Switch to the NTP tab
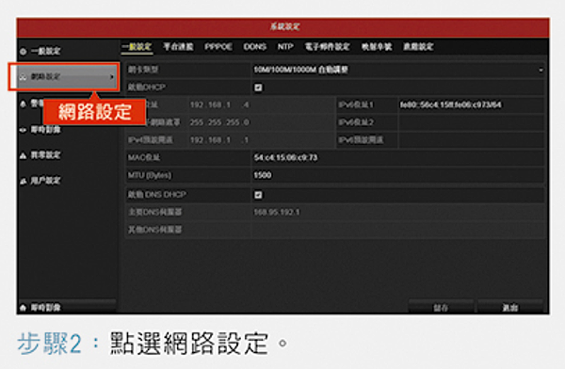The width and height of the screenshot is (565, 369). pyautogui.click(x=285, y=47)
